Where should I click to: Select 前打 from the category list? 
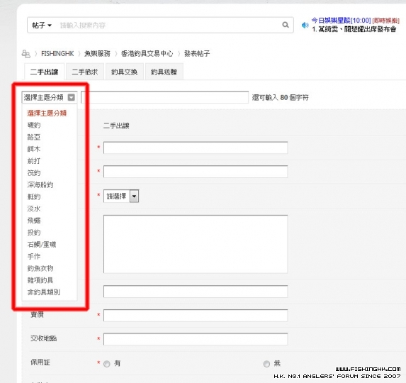34,161
